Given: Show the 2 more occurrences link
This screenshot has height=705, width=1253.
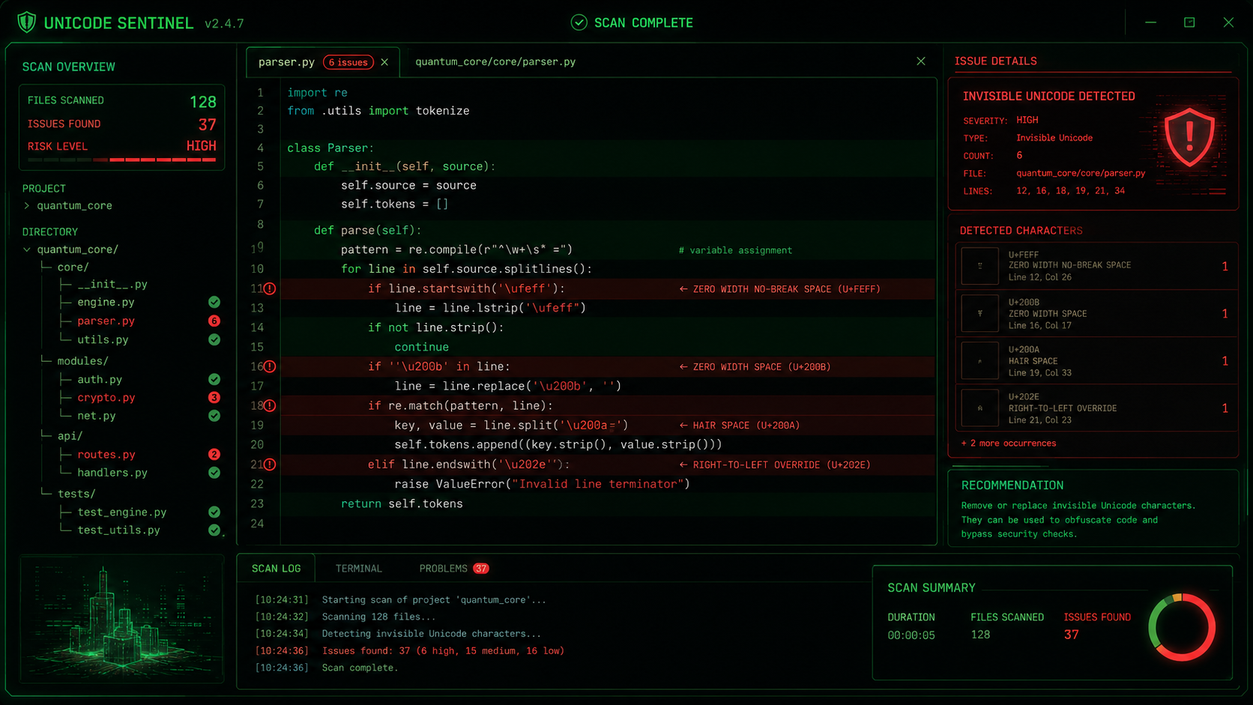Looking at the screenshot, I should (1009, 444).
